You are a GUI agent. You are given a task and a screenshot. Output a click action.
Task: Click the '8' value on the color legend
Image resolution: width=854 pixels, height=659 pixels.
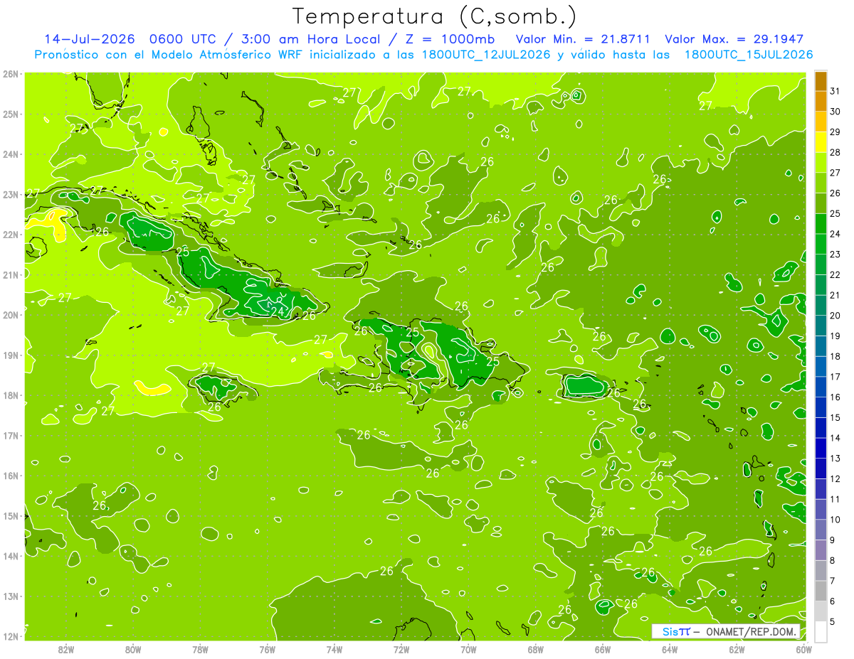coord(833,560)
